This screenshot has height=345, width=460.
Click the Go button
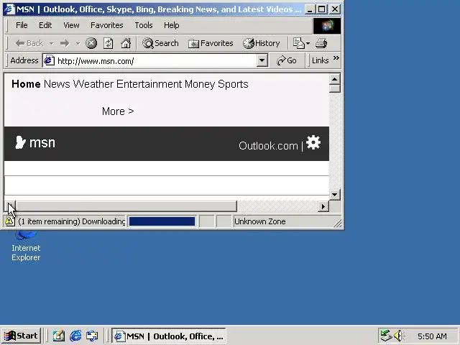coord(287,60)
